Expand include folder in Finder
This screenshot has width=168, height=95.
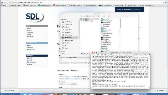coord(119,48)
